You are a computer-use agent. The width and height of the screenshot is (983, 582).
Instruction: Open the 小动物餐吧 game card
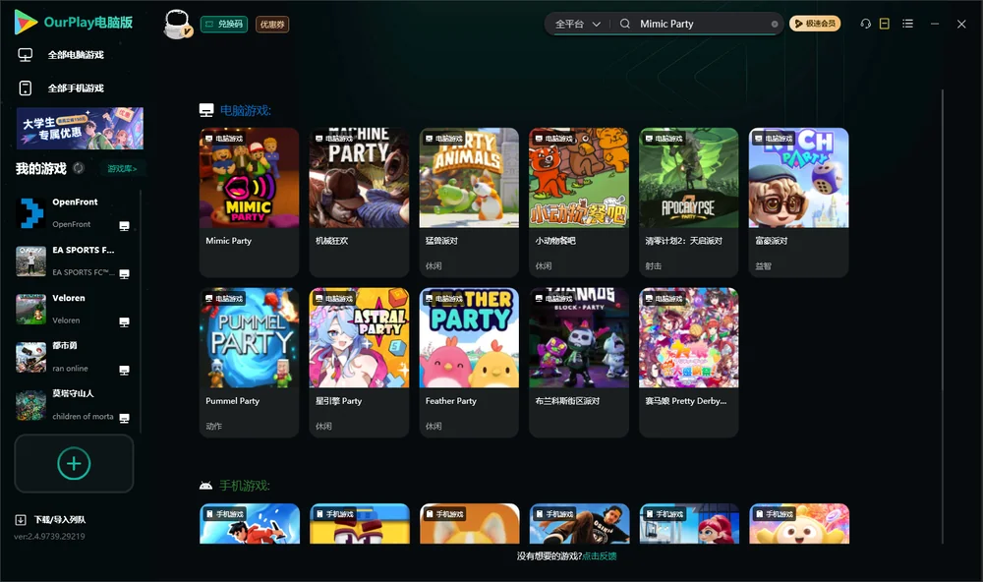[x=579, y=202]
